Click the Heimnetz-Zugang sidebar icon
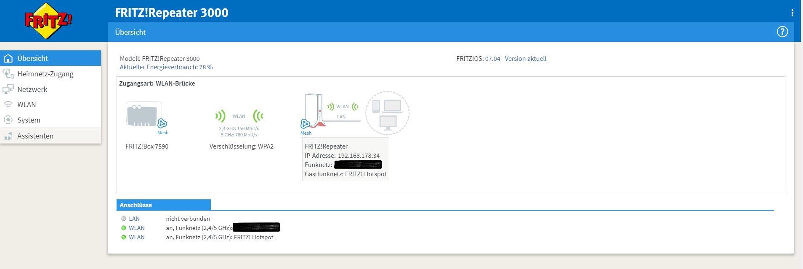803x269 pixels. tap(8, 74)
